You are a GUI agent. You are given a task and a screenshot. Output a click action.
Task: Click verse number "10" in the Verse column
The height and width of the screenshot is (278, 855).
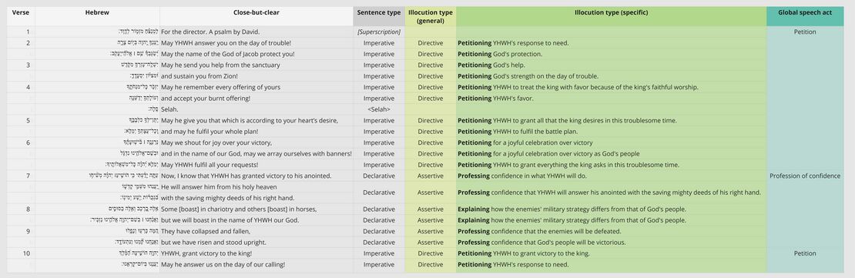click(x=26, y=253)
